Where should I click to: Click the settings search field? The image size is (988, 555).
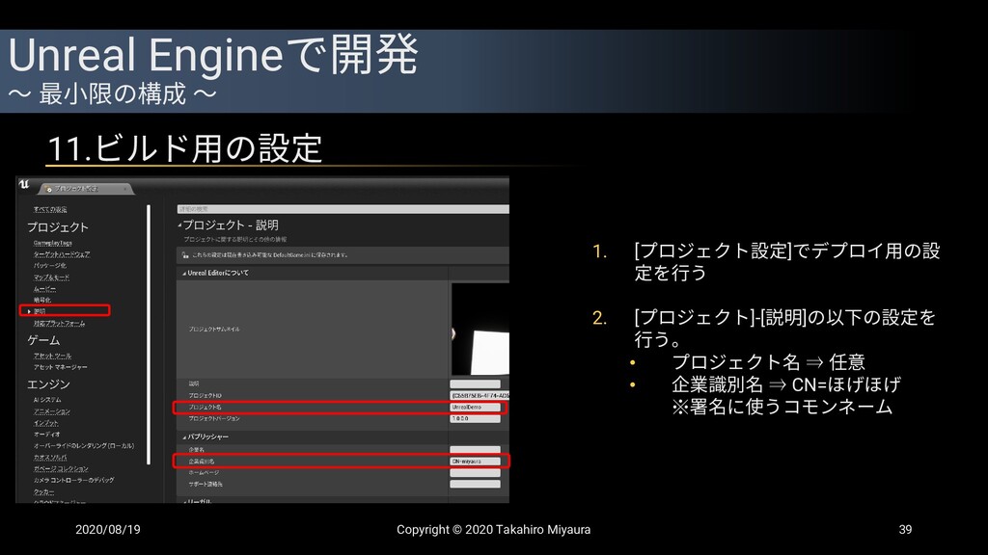(x=343, y=209)
